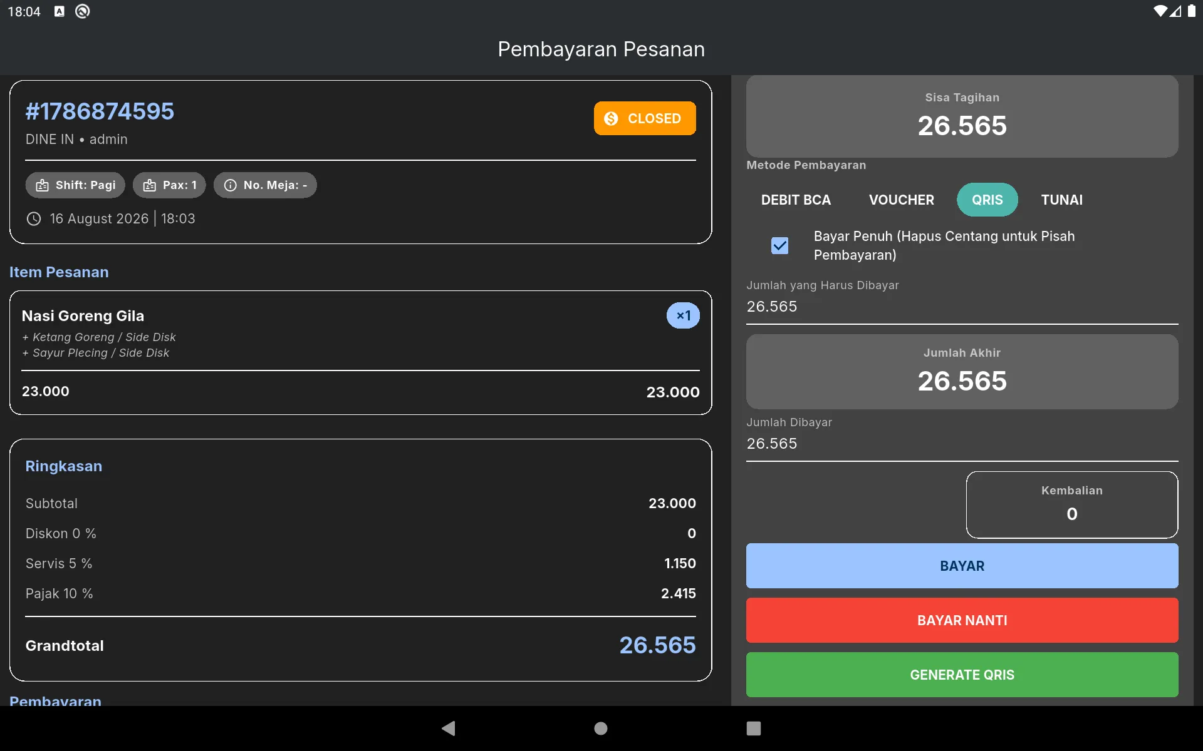The height and width of the screenshot is (751, 1203).
Task: Focus the Jumlah Dibayar input field
Action: (x=962, y=438)
